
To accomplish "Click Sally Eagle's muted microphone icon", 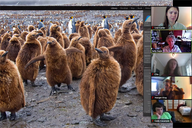I will 153,51.
